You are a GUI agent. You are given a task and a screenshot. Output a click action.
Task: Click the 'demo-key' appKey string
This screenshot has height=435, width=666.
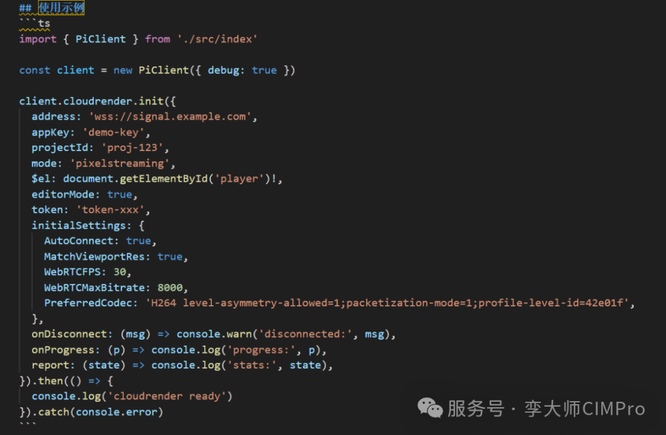pos(113,132)
